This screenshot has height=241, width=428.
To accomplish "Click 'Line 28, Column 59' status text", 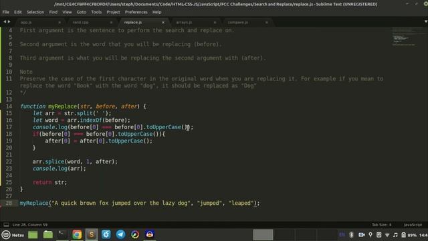I will point(30,225).
